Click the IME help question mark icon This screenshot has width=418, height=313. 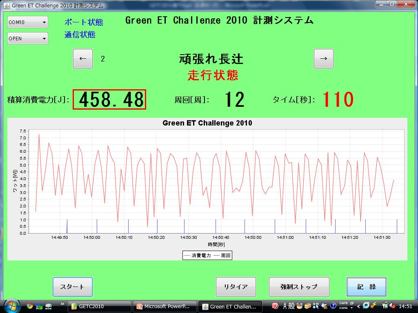(x=334, y=306)
